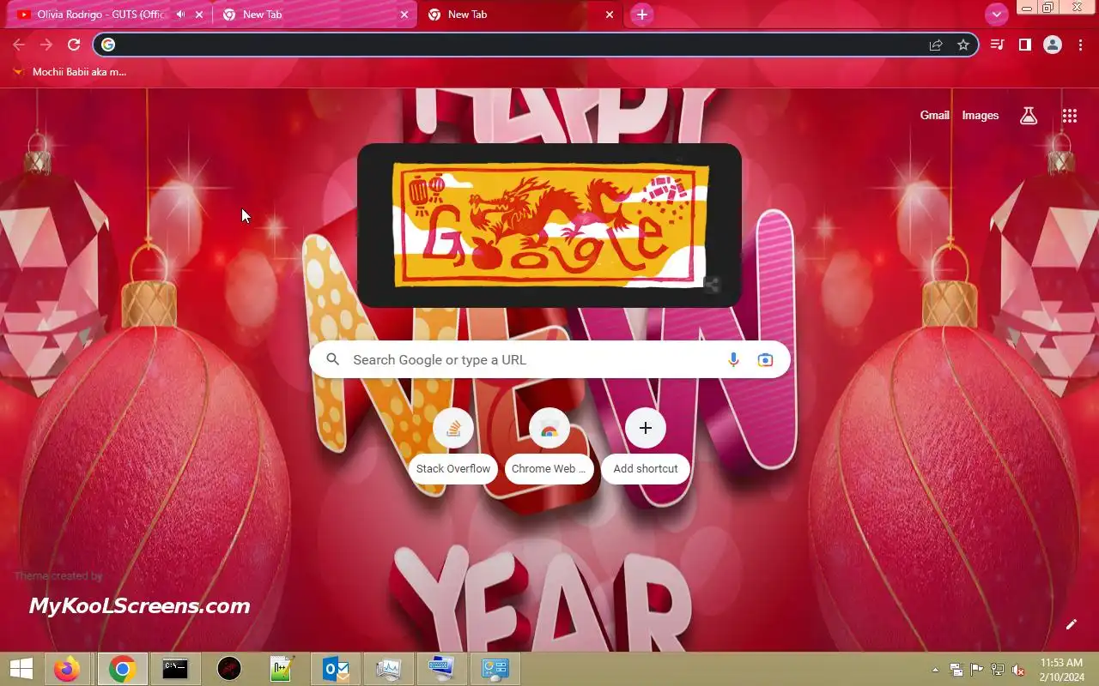
Task: Open Command Prompt from the taskbar
Action: 175,669
